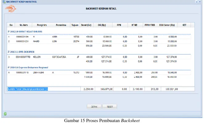The width and height of the screenshot is (204, 124).
Task: Select the EE018889777ID item cell
Action: [23, 57]
